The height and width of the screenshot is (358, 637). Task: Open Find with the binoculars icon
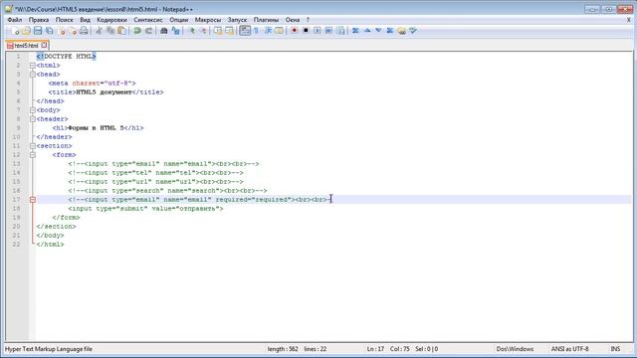pyautogui.click(x=163, y=31)
